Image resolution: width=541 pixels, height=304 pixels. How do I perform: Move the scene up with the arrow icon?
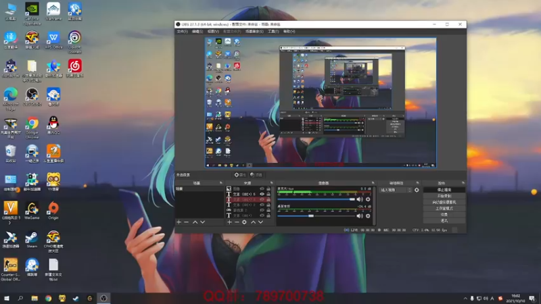pos(195,222)
